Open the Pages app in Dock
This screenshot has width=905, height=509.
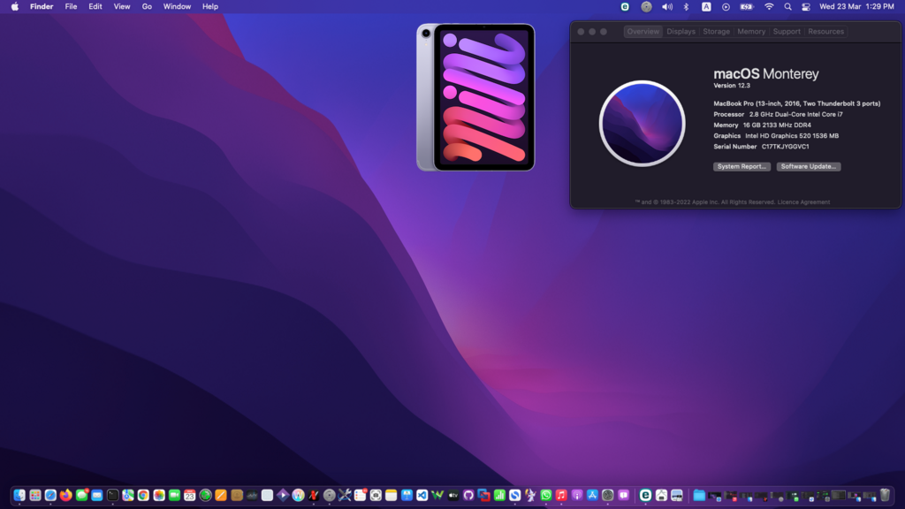pos(221,495)
